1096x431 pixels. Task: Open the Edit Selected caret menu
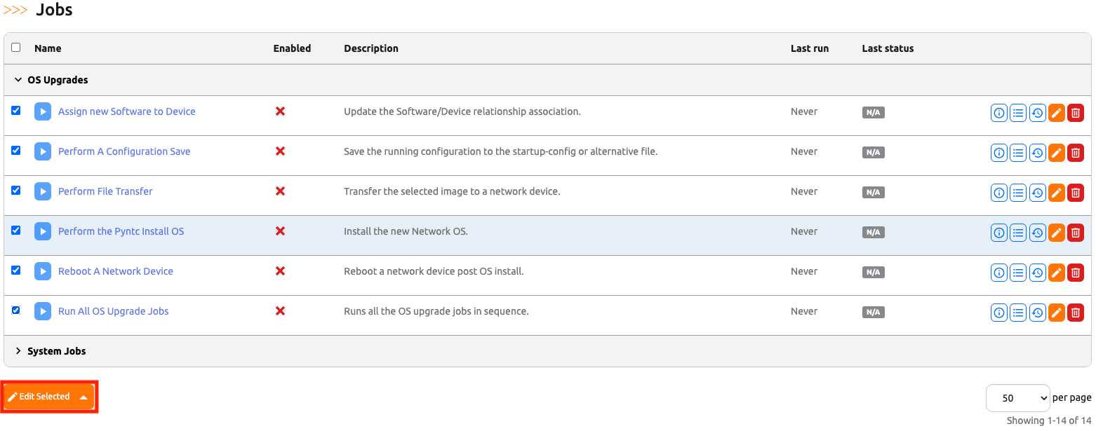point(83,397)
